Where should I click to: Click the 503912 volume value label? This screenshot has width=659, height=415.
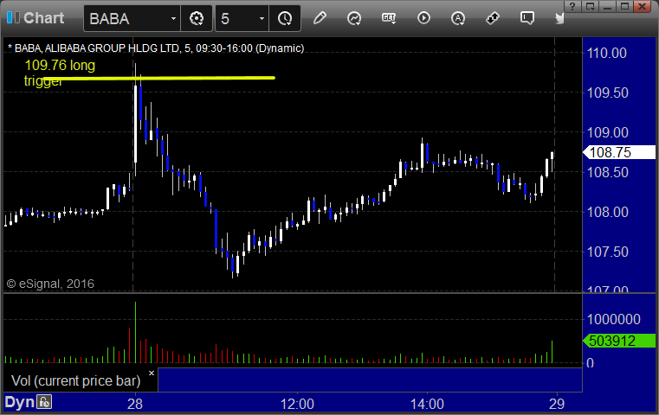619,341
